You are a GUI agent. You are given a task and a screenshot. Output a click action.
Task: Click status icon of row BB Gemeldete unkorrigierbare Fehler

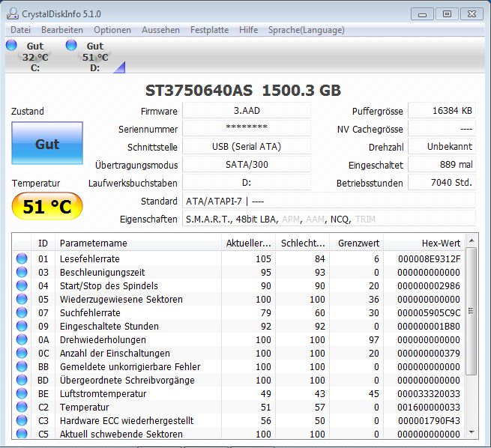pos(22,366)
